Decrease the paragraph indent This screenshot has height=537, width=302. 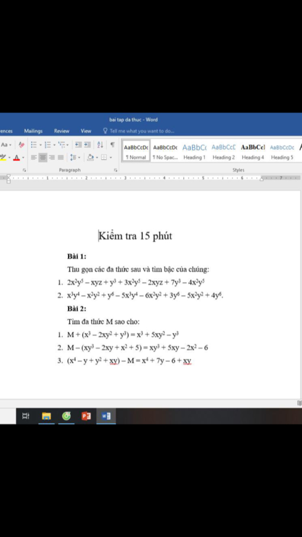pyautogui.click(x=78, y=145)
